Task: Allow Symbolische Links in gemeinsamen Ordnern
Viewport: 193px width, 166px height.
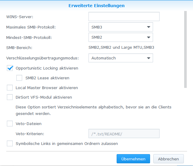Action: coord(10,143)
